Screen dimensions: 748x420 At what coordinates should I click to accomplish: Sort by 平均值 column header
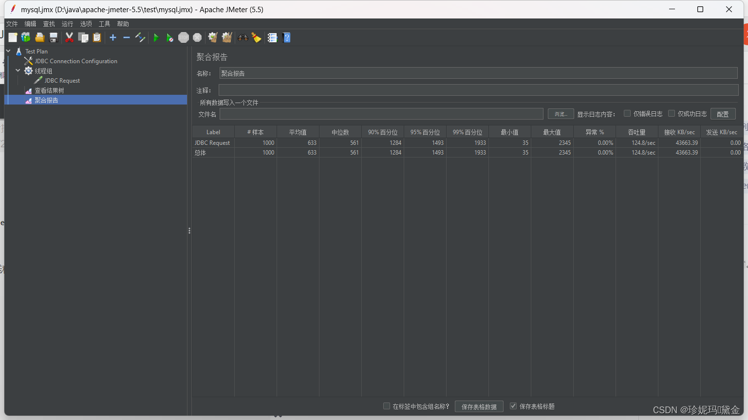298,132
